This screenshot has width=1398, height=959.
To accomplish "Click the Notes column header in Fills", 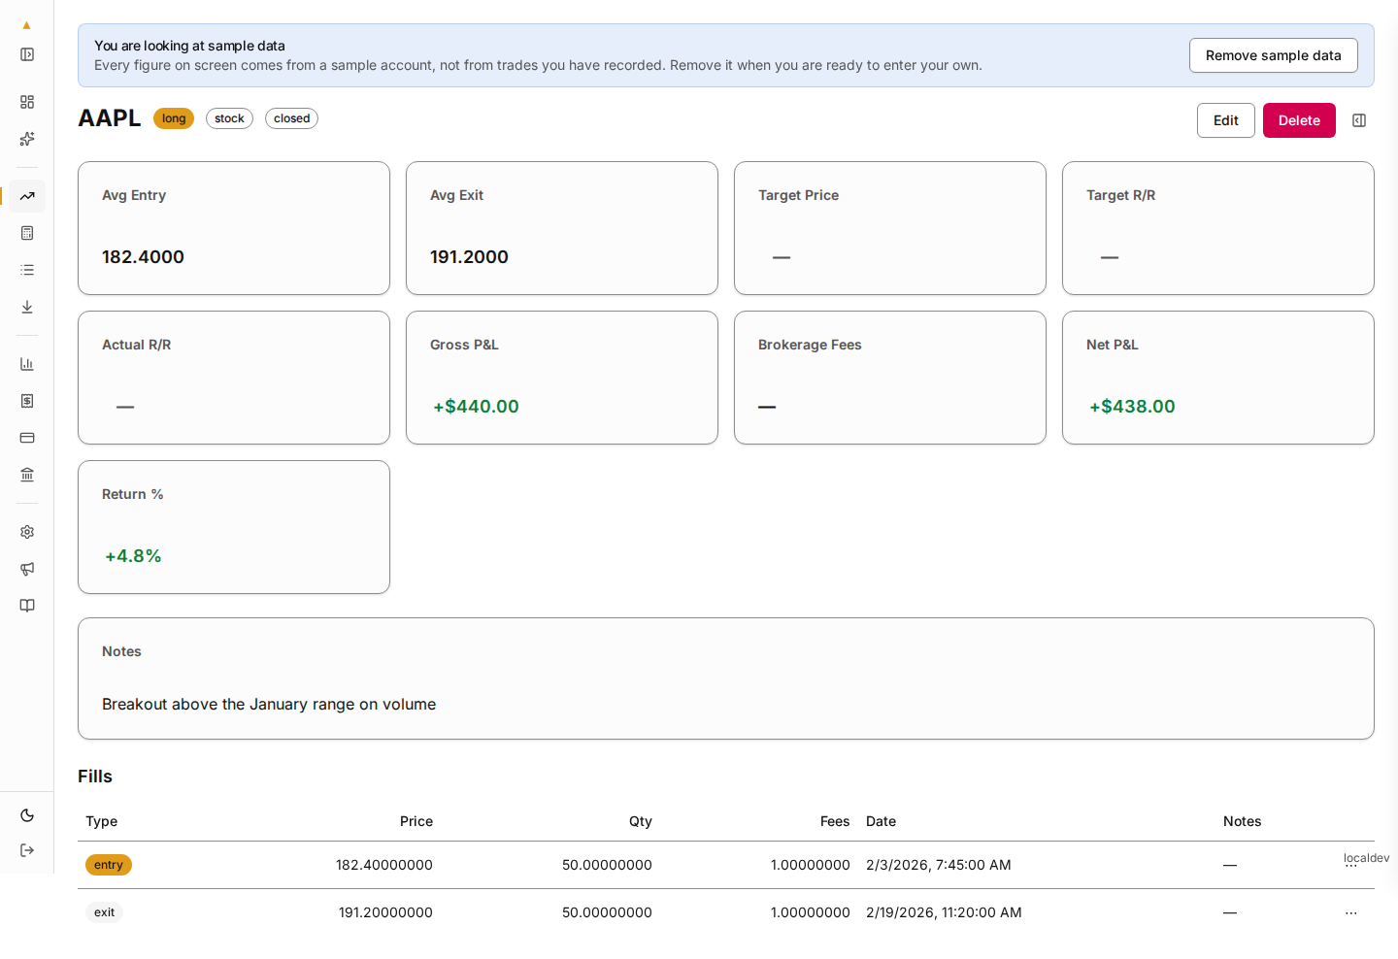I will [x=1242, y=821].
